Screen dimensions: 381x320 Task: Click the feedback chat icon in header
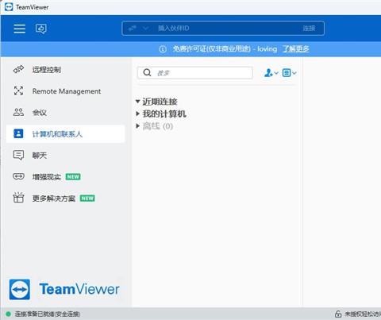[41, 29]
